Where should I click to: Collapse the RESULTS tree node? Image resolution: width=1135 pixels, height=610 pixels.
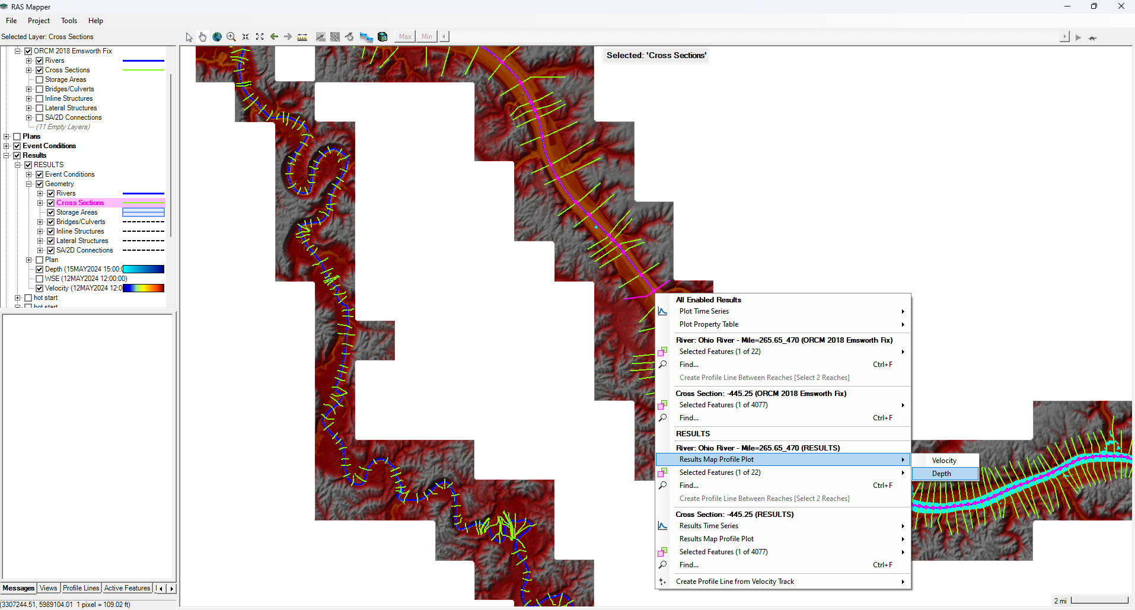18,165
